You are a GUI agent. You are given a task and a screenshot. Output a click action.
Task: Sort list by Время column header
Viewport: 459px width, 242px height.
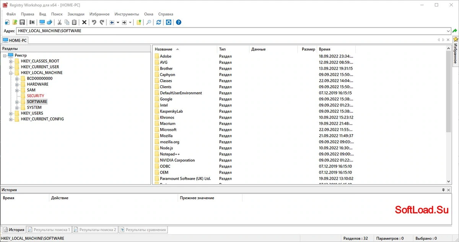tap(336, 49)
